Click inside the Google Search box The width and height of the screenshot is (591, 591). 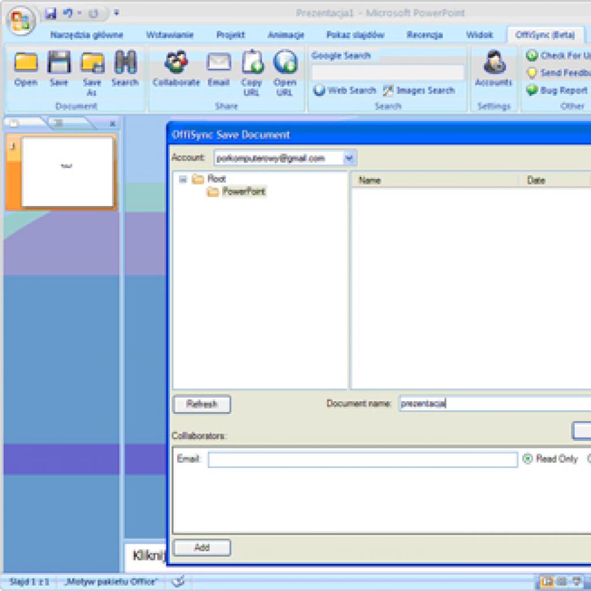coord(388,72)
